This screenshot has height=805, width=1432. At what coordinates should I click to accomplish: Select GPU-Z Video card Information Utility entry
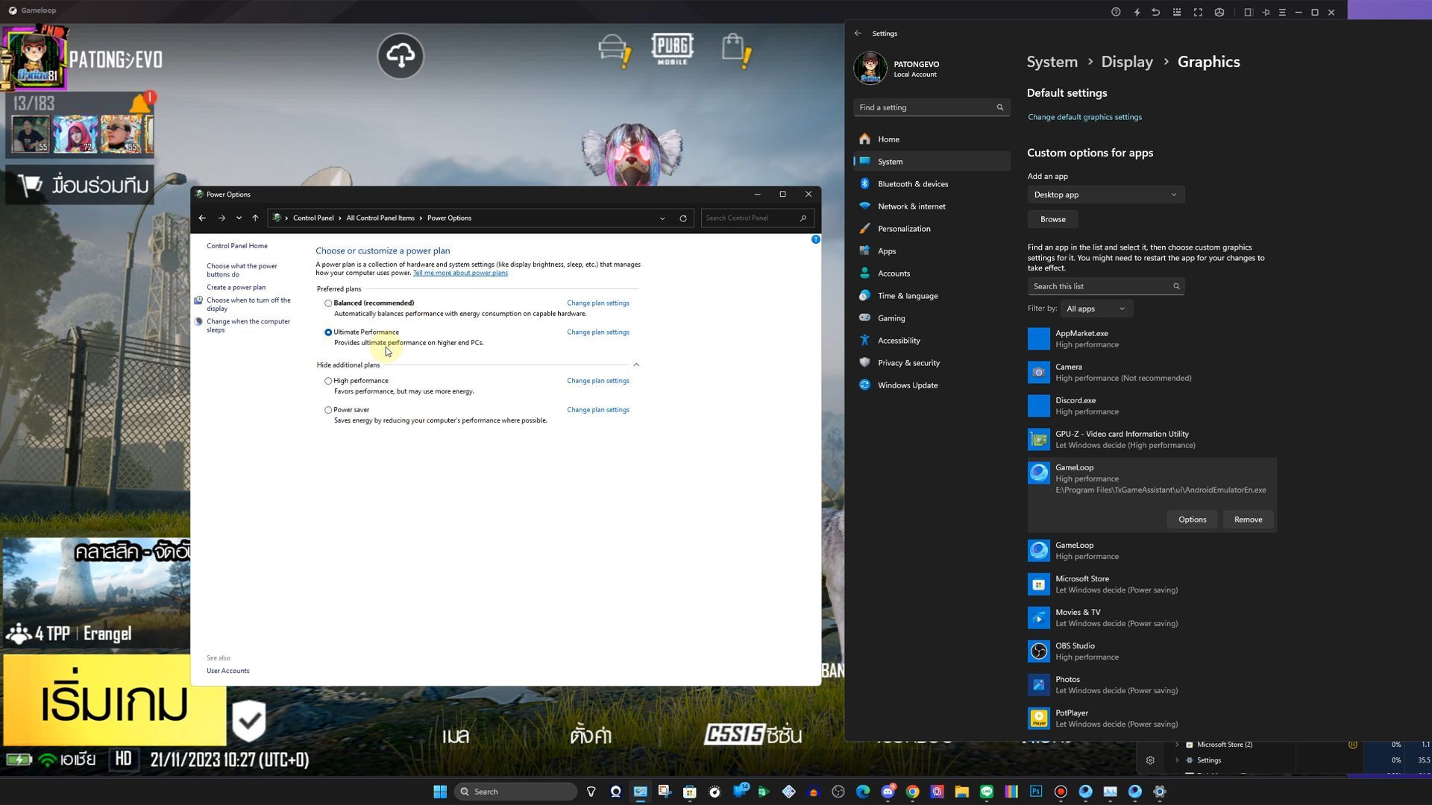[x=1152, y=439]
